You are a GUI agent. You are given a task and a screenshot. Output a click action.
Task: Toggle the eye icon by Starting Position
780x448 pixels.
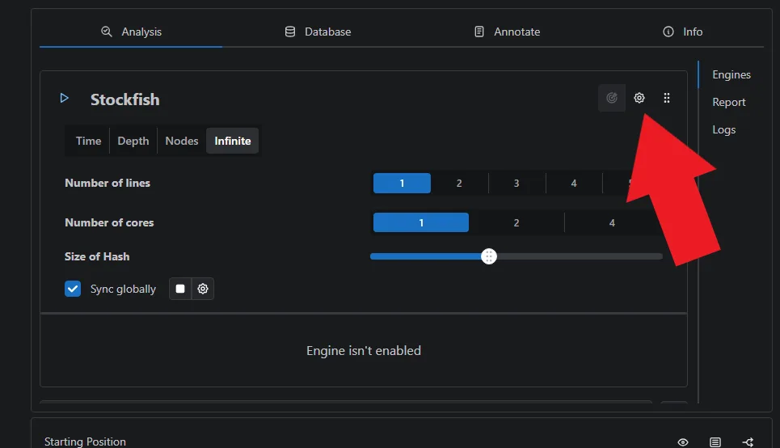(683, 442)
